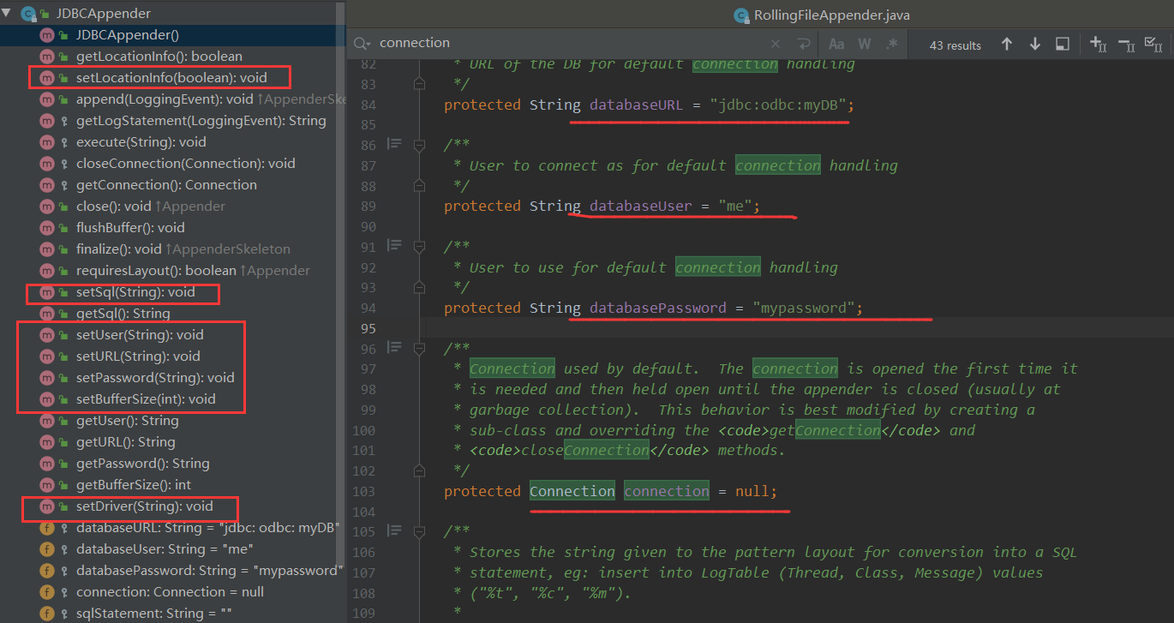Toggle Match Case (Aa) option
The width and height of the screenshot is (1174, 623).
click(836, 44)
